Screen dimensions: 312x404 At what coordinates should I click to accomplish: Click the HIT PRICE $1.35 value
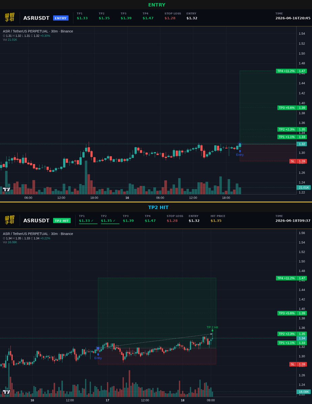pos(216,221)
